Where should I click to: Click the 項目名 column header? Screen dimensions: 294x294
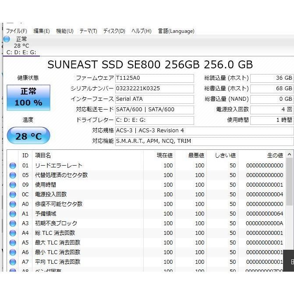(x=88, y=156)
